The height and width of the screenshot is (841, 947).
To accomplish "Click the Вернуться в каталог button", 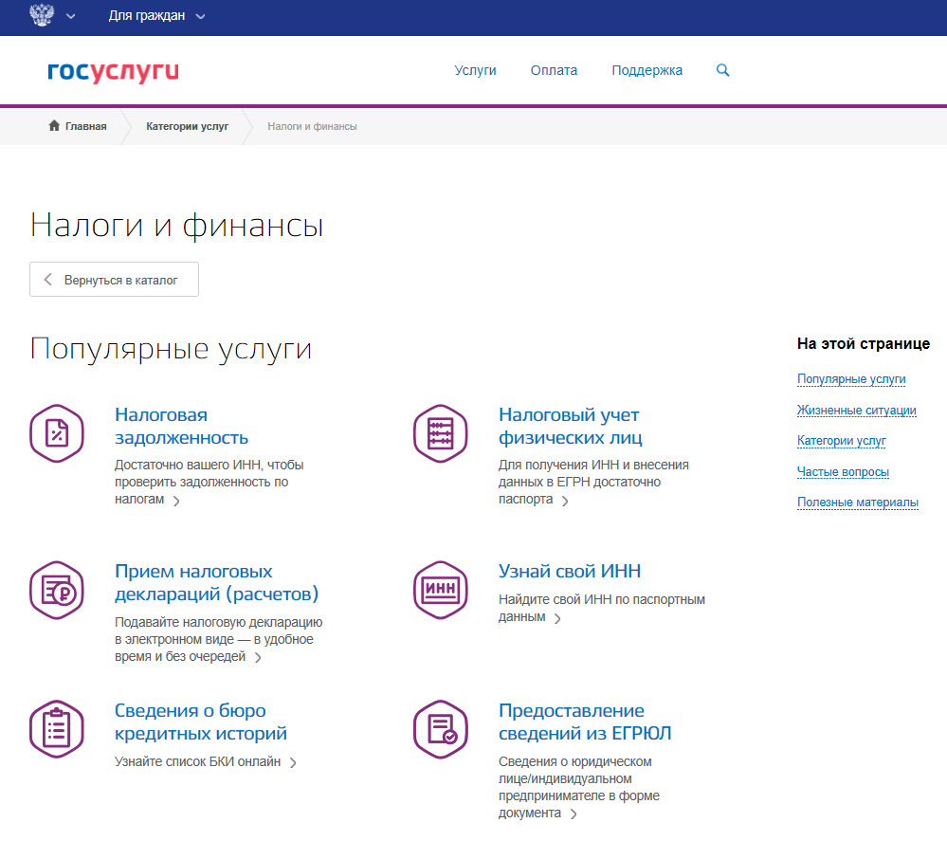I will click(114, 279).
